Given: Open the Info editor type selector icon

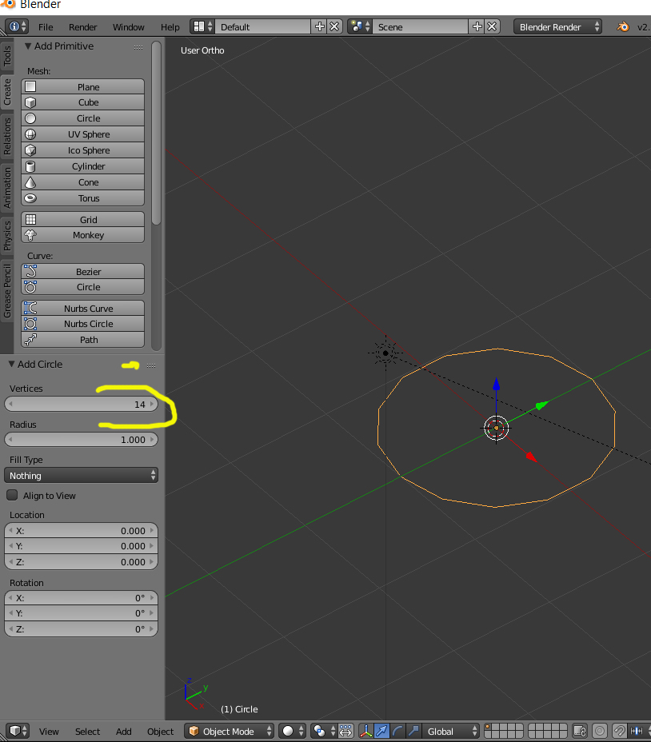Looking at the screenshot, I should pyautogui.click(x=18, y=26).
